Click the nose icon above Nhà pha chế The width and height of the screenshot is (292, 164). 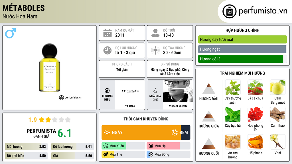155,91
